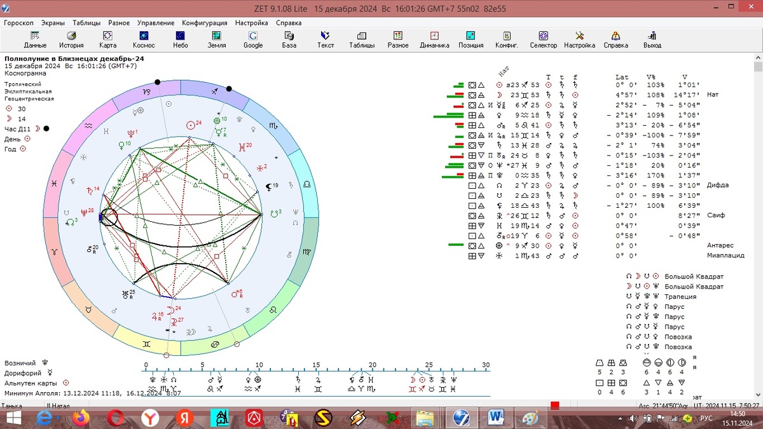Open the Экраны menu
Screen dimensions: 763x429
click(53, 22)
